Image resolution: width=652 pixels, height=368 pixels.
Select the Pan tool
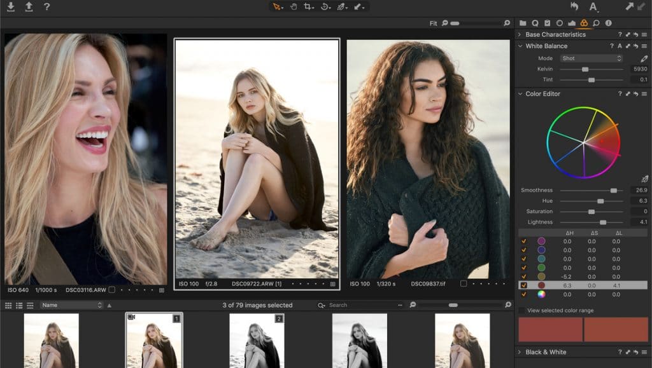294,8
